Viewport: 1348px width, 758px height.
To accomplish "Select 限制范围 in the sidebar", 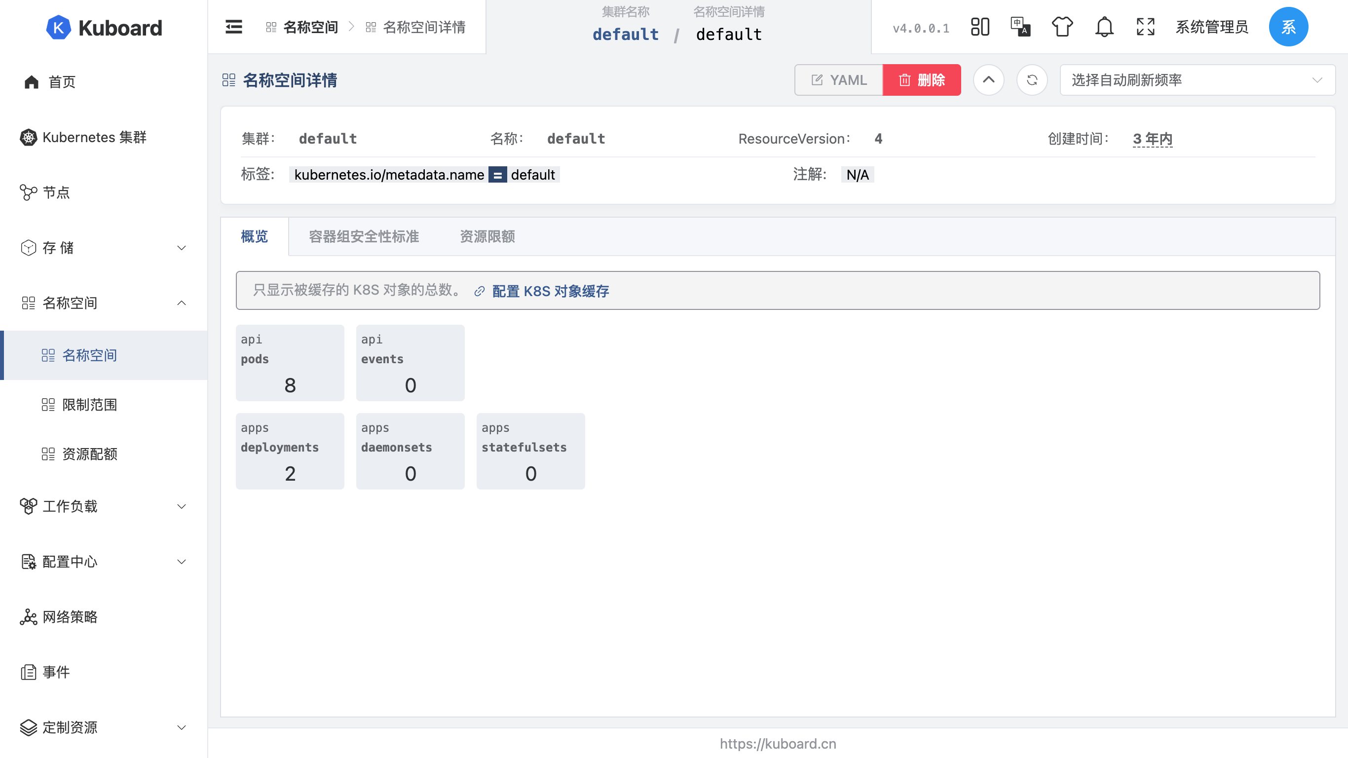I will coord(89,405).
